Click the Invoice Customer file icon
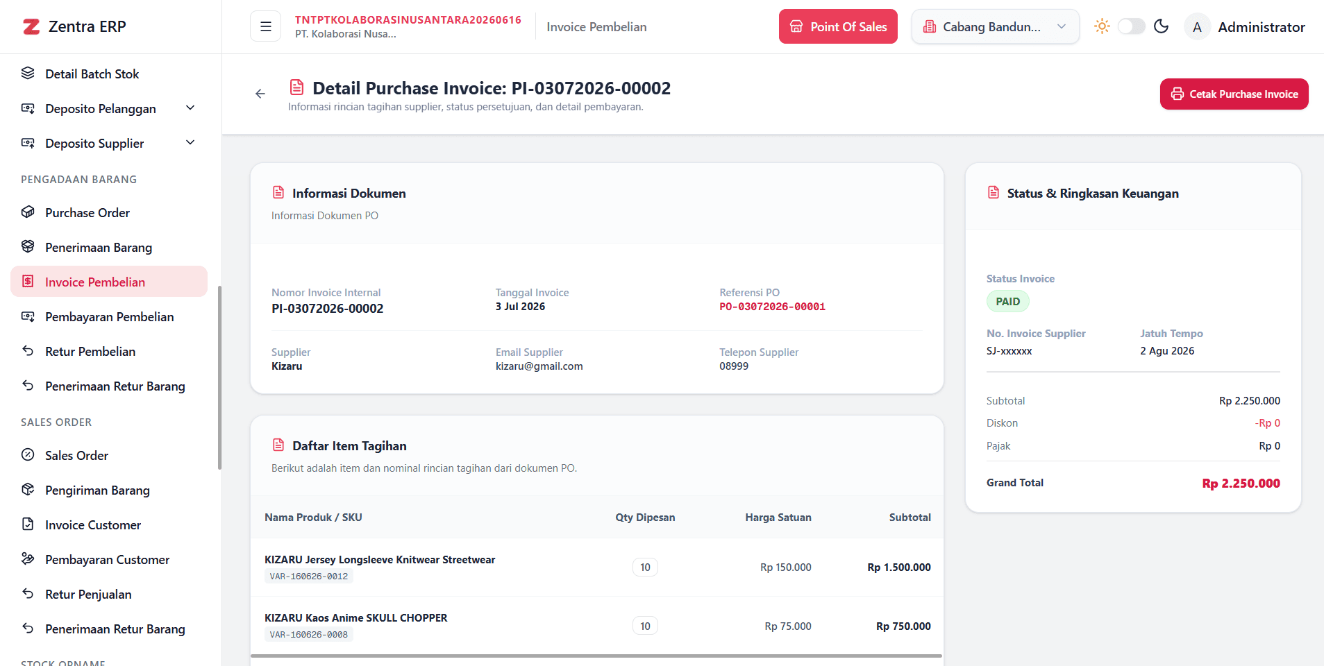The image size is (1324, 666). click(28, 524)
